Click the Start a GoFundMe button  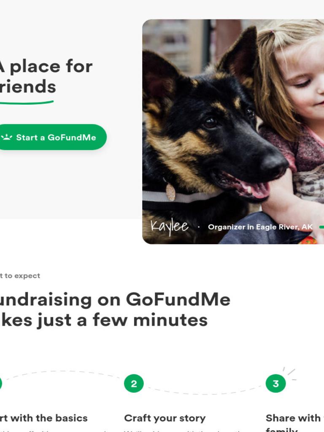(x=52, y=137)
